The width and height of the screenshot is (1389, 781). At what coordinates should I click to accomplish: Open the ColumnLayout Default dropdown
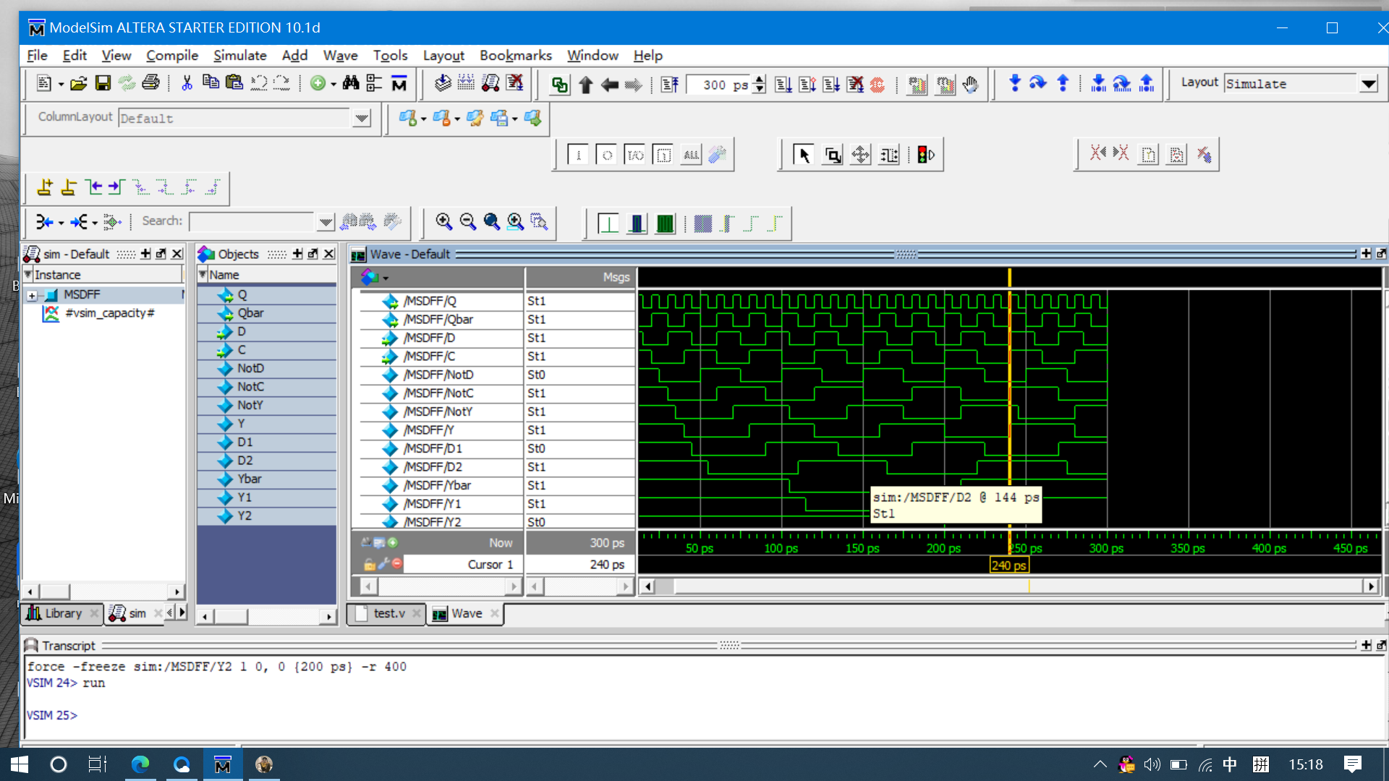[x=361, y=118]
